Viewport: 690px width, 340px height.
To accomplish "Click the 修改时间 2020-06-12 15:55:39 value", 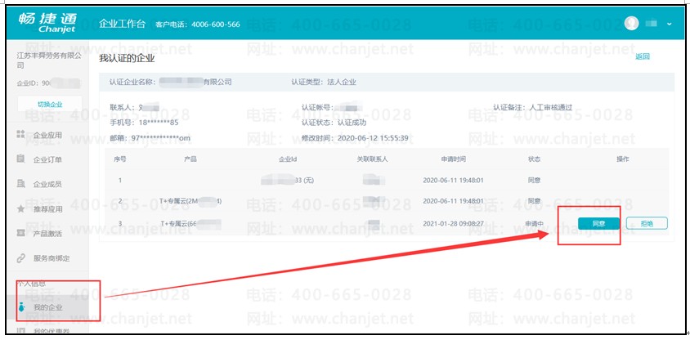I will tap(373, 138).
